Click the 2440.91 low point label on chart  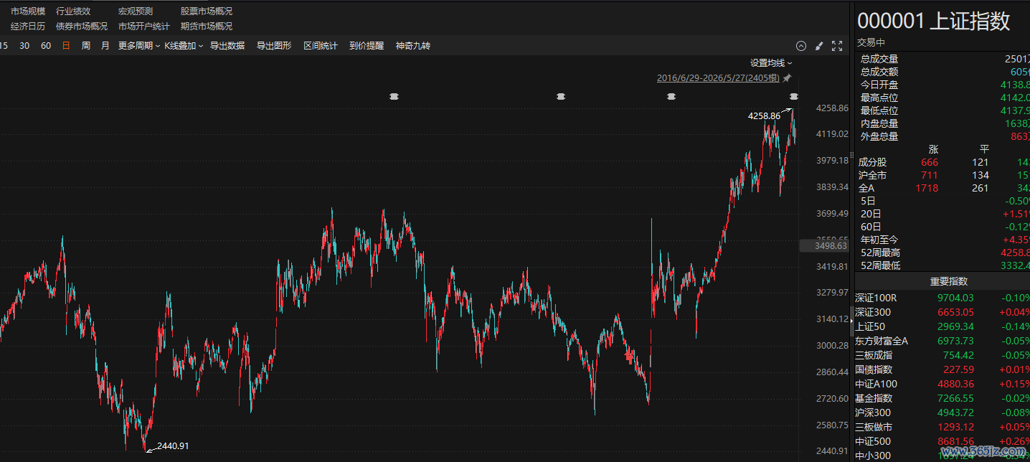click(173, 446)
